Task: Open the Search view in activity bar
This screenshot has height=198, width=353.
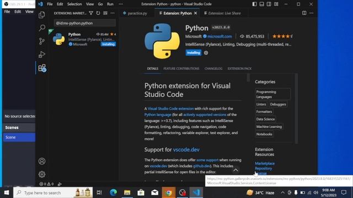Action: click(42, 28)
